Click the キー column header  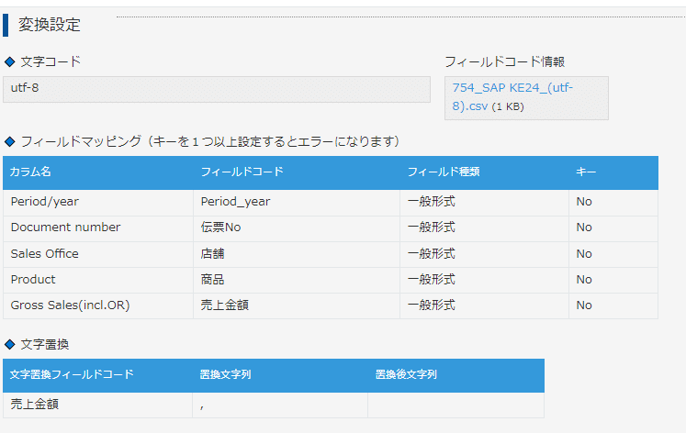click(x=586, y=172)
